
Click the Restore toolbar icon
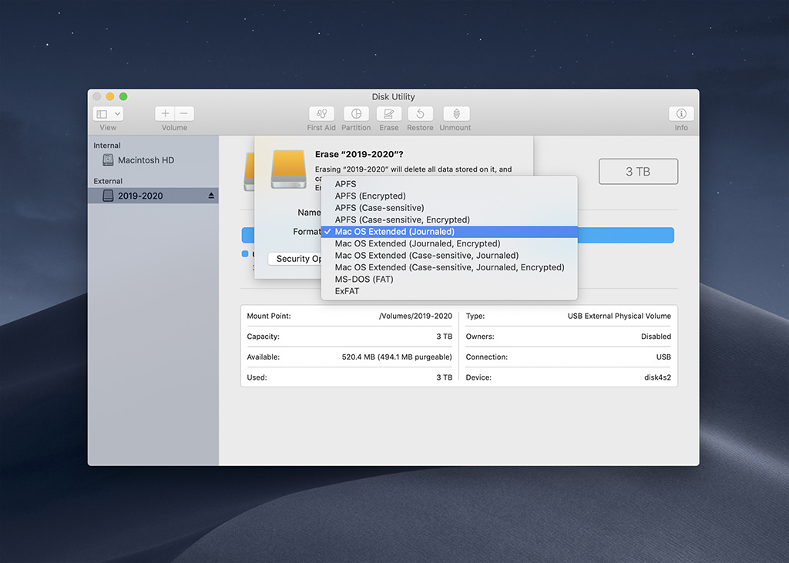point(420,114)
